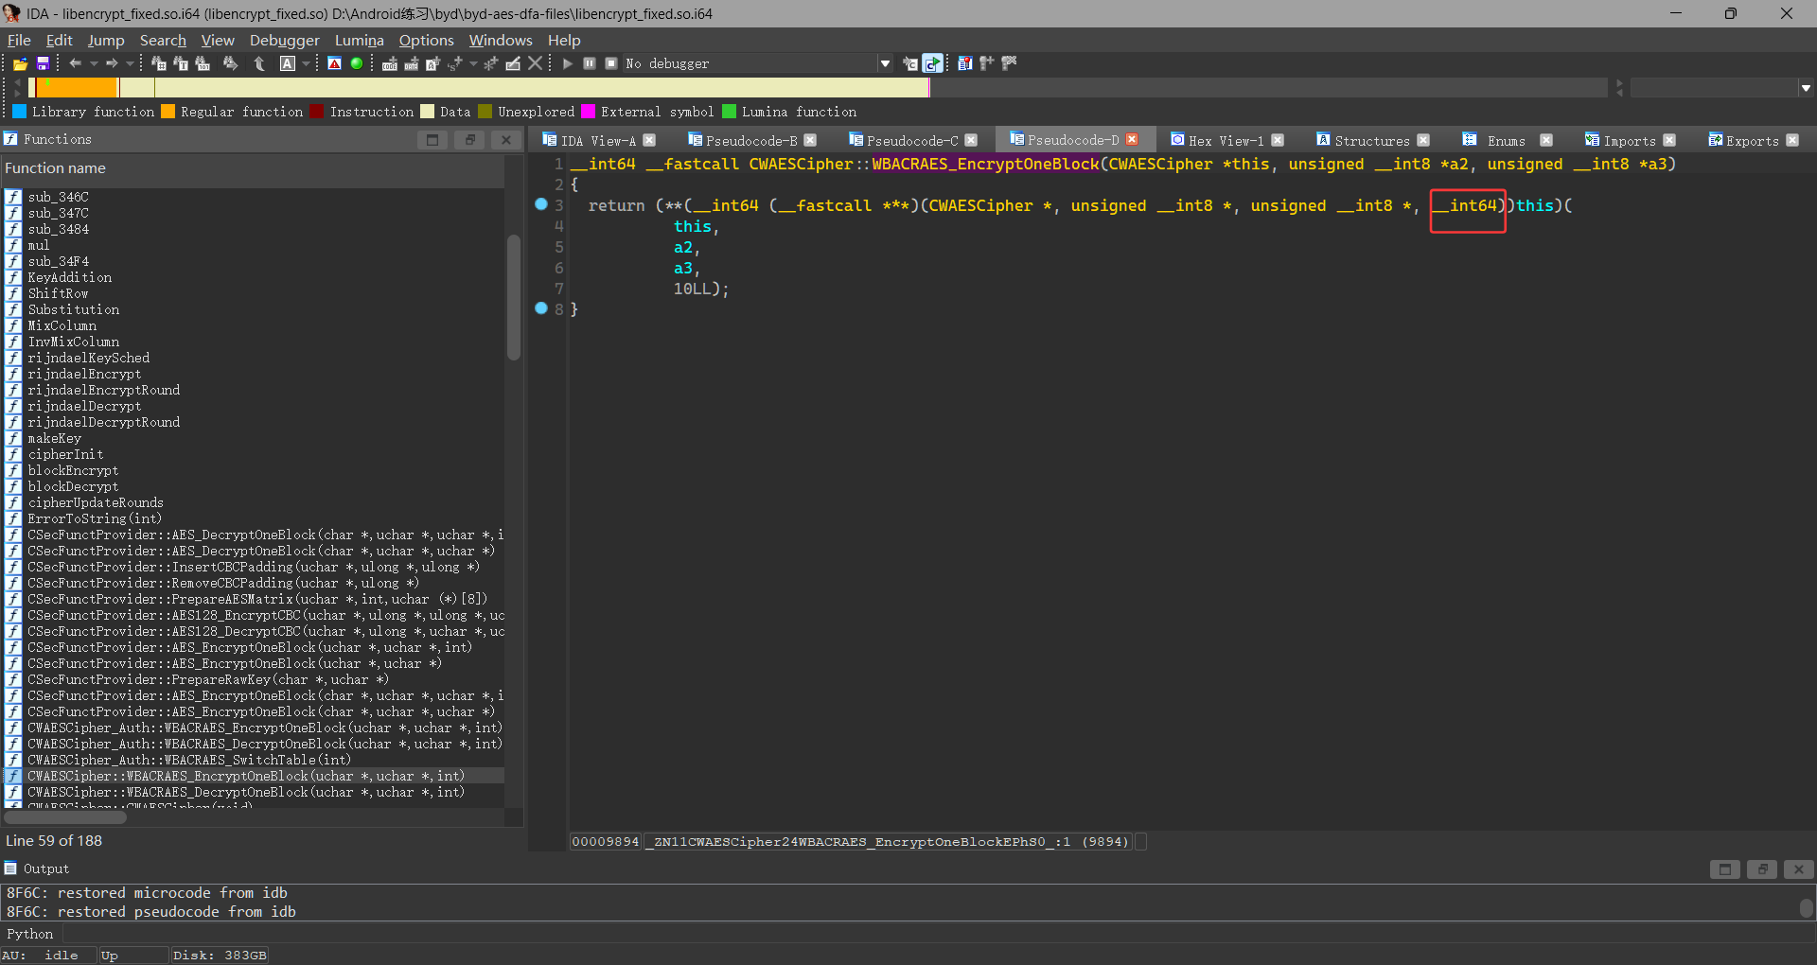Click the red warning triangle icon
The height and width of the screenshot is (965, 1817).
point(334,63)
